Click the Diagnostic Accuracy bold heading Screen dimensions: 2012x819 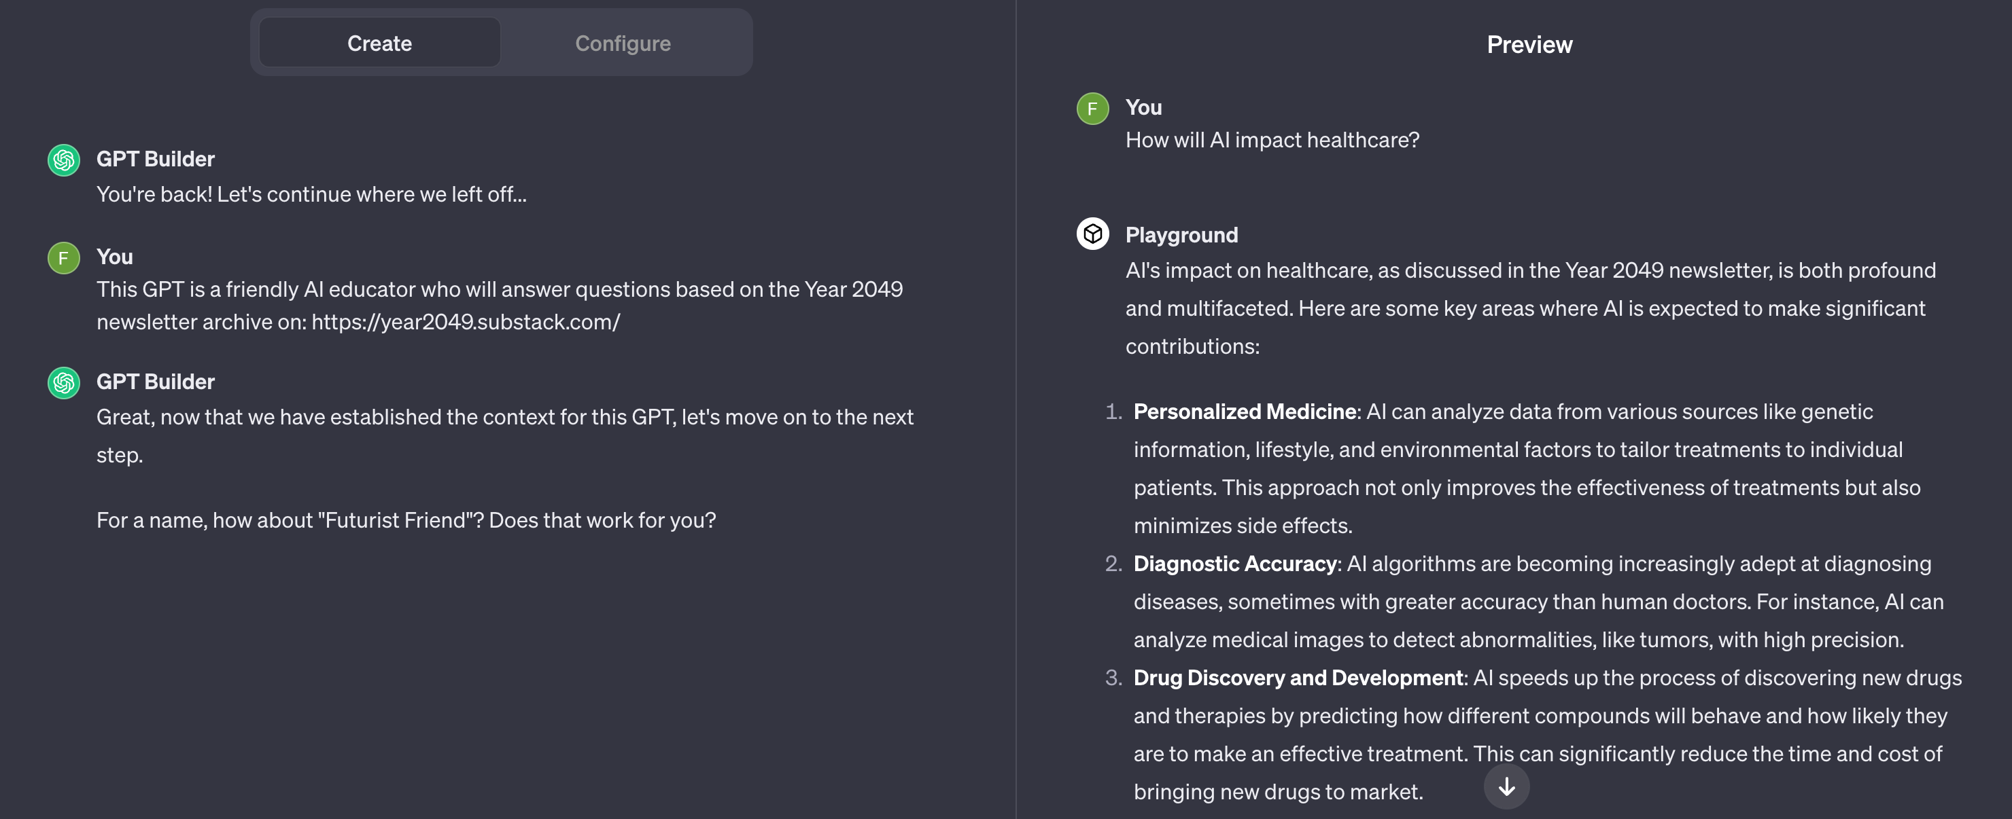1235,563
